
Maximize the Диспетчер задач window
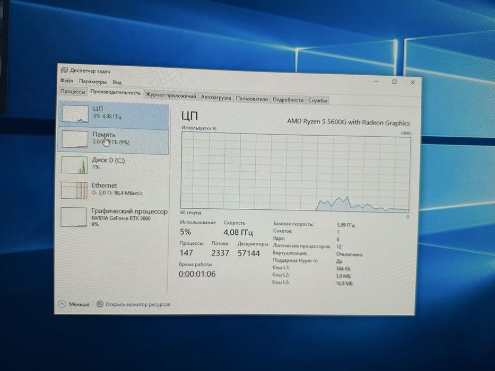click(x=394, y=82)
